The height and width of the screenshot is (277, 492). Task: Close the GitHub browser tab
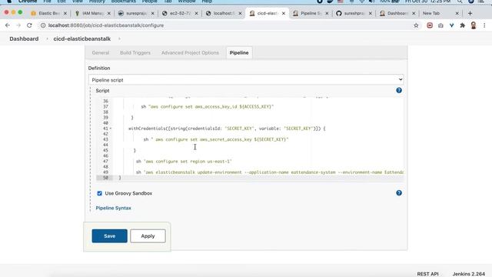tap(371, 13)
